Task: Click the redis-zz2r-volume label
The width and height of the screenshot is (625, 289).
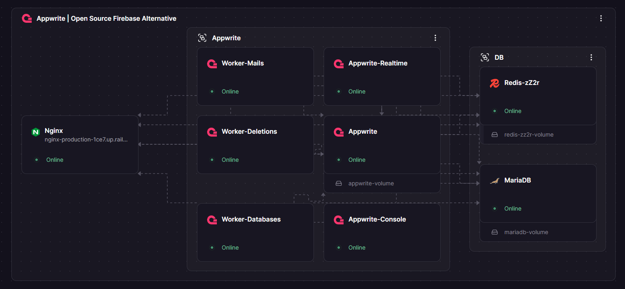Action: (529, 135)
